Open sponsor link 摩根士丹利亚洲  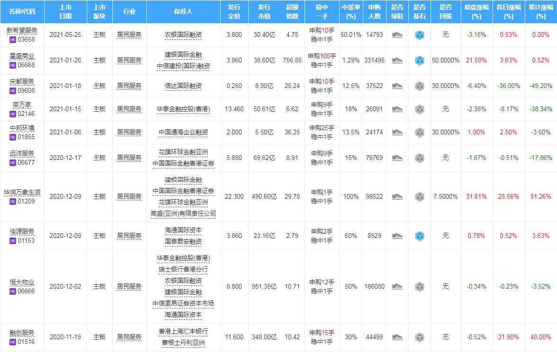tap(183, 343)
